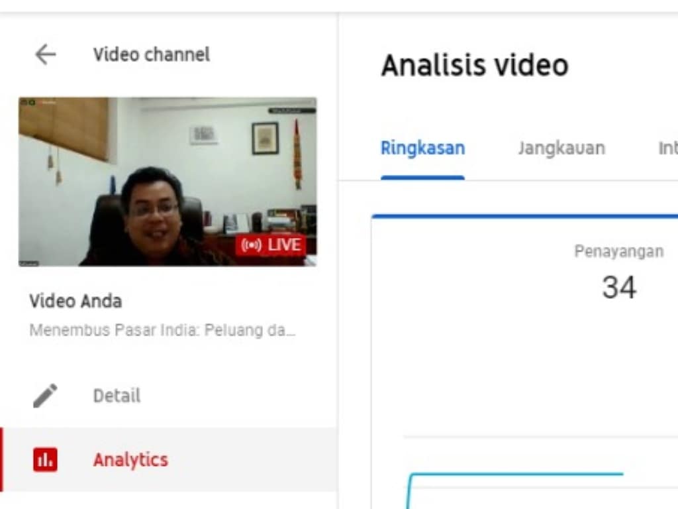Viewport: 678px width, 509px height.
Task: Select the Penayangan metric label
Action: tap(618, 252)
